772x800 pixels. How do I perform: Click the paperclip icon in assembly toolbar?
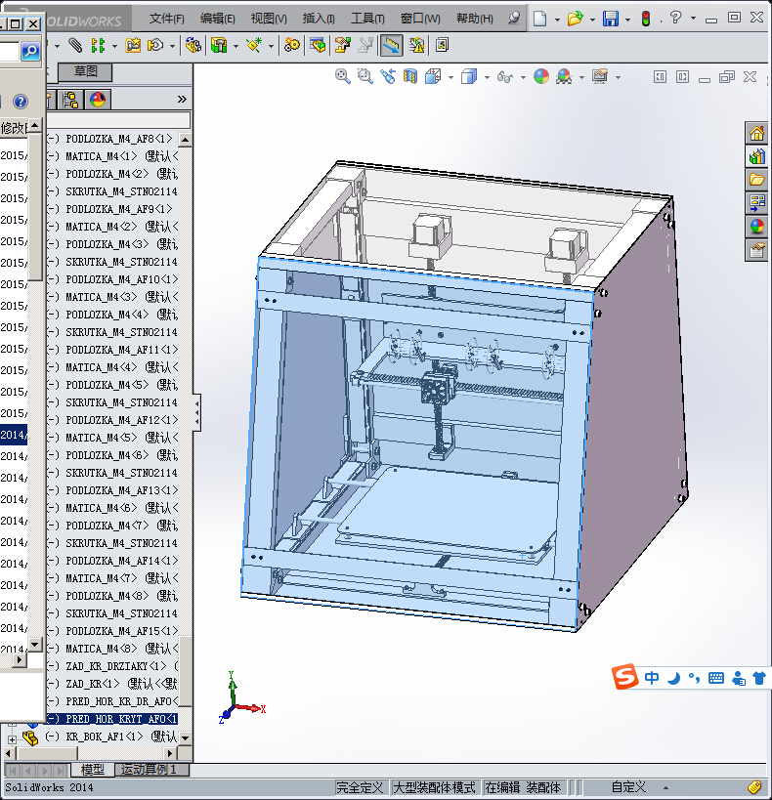(x=75, y=45)
